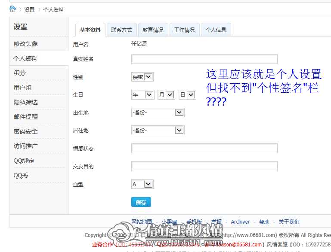Open QQ绑定 in the sidebar
Image resolution: width=331 pixels, height=252 pixels.
[24, 161]
